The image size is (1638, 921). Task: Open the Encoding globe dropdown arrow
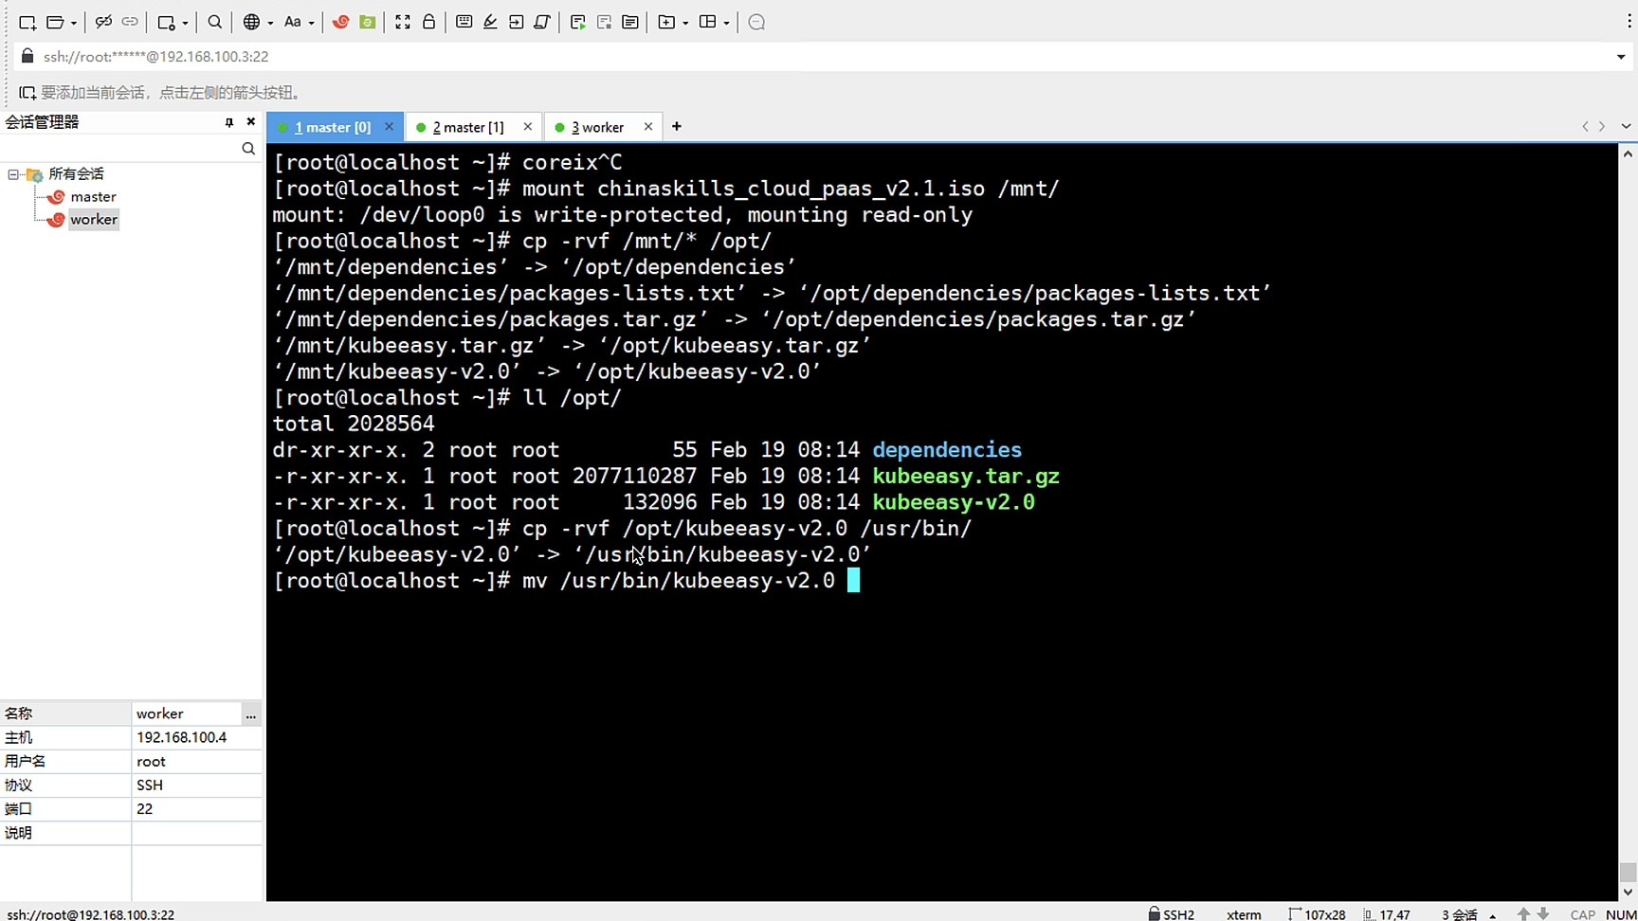pyautogui.click(x=270, y=23)
